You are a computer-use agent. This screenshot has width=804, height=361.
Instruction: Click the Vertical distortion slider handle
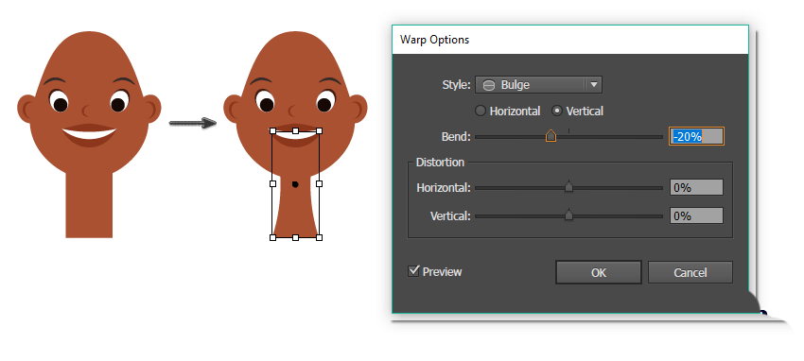568,215
